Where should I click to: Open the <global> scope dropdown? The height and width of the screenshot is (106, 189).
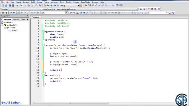(x=41, y=9)
